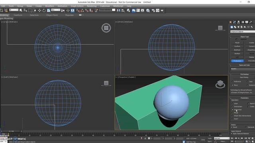Image resolution: width=255 pixels, height=143 pixels.
Task: Open the Graph Editors menu
Action: pos(77,6)
